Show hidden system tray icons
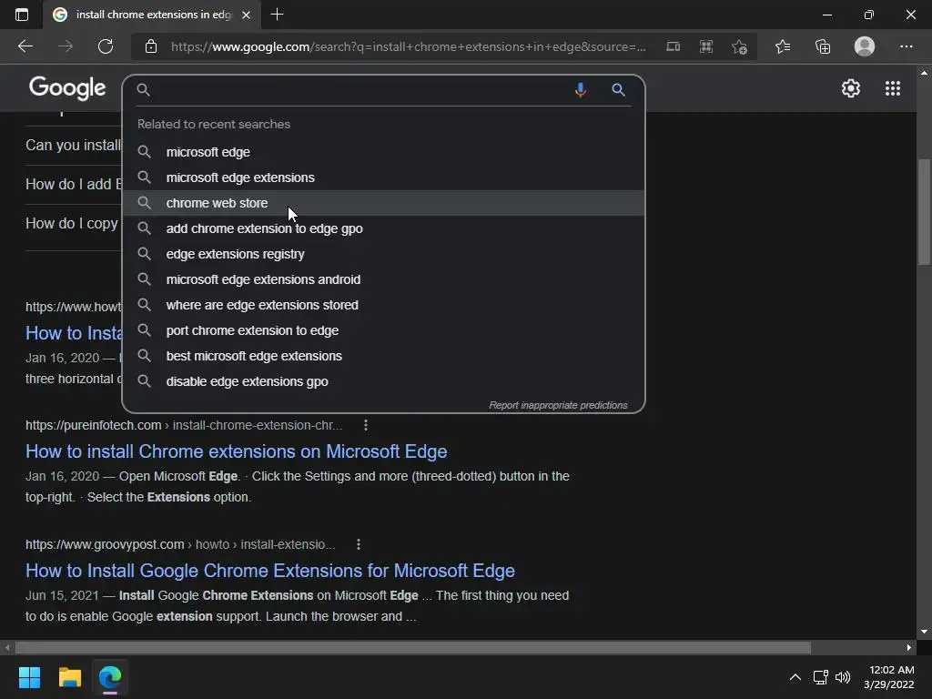Viewport: 932px width, 699px height. [795, 677]
